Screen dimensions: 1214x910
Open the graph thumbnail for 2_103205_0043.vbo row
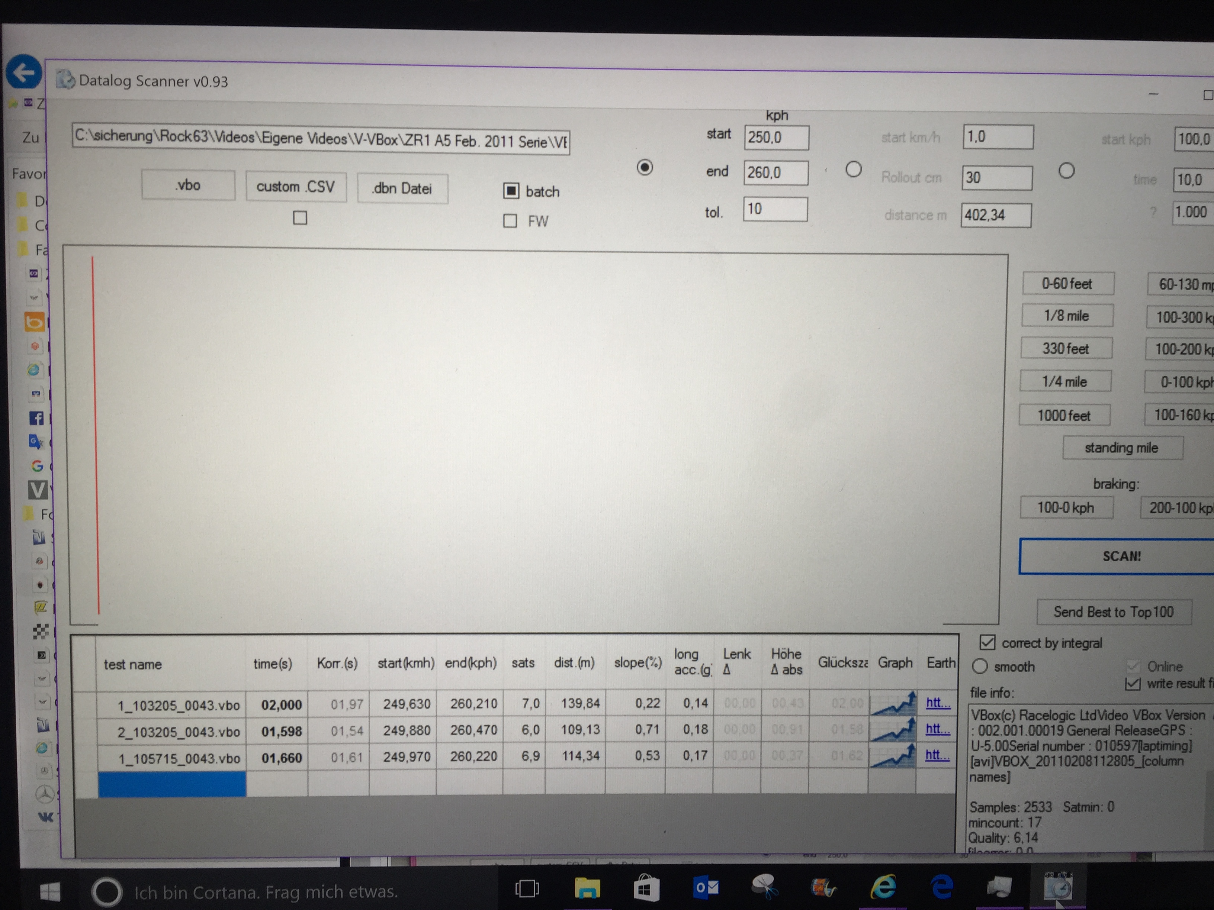pos(893,730)
